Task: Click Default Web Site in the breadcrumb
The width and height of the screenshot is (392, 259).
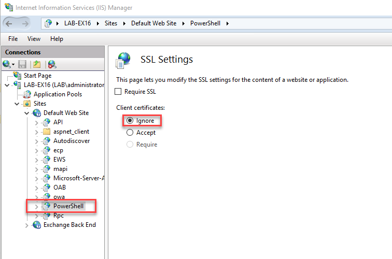Action: click(154, 23)
